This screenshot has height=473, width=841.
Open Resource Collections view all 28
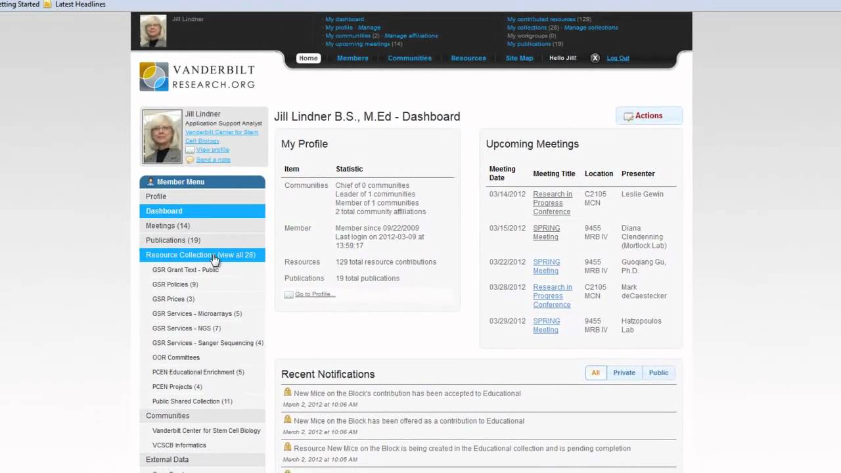[x=202, y=254]
